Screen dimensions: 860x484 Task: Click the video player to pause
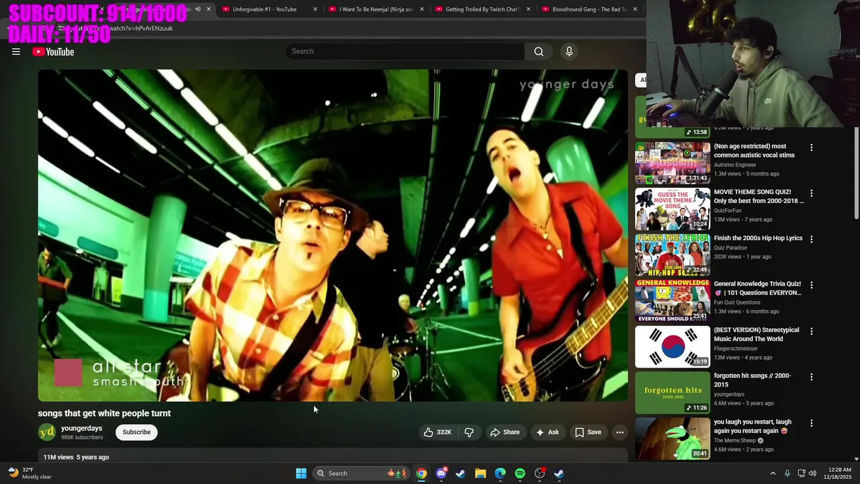pyautogui.click(x=333, y=235)
